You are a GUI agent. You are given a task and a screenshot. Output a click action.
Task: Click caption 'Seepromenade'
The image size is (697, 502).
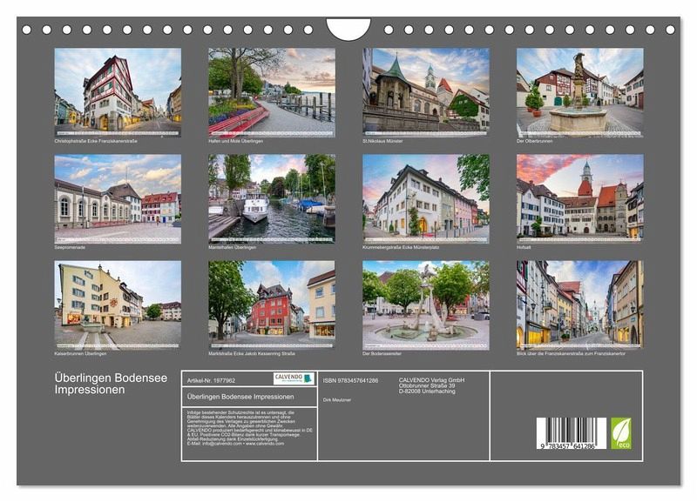click(70, 247)
